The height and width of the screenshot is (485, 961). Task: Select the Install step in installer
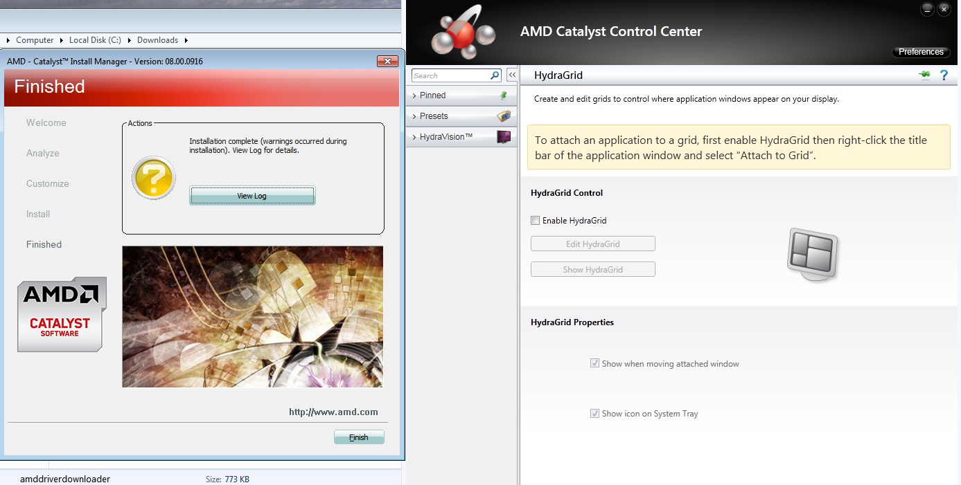tap(38, 214)
